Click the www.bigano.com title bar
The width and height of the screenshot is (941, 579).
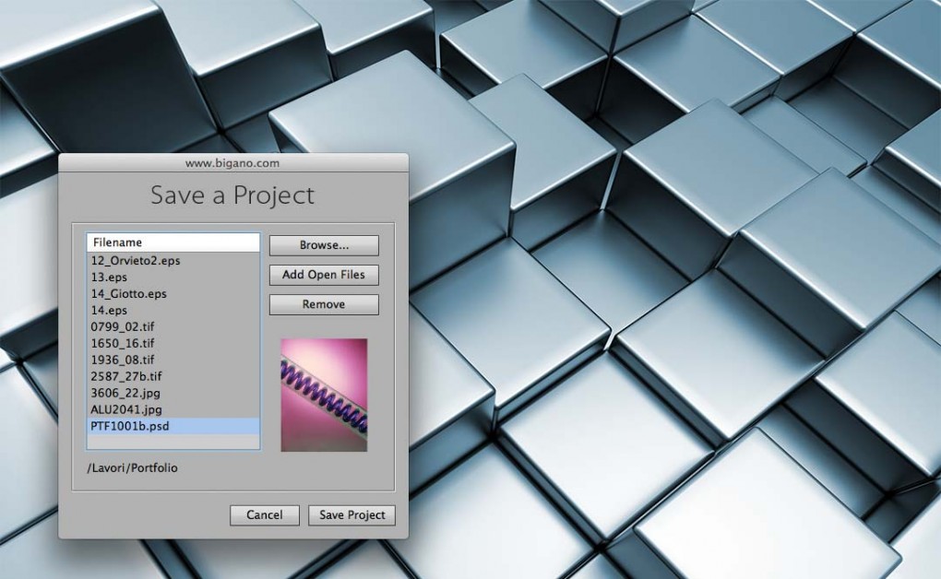[233, 163]
